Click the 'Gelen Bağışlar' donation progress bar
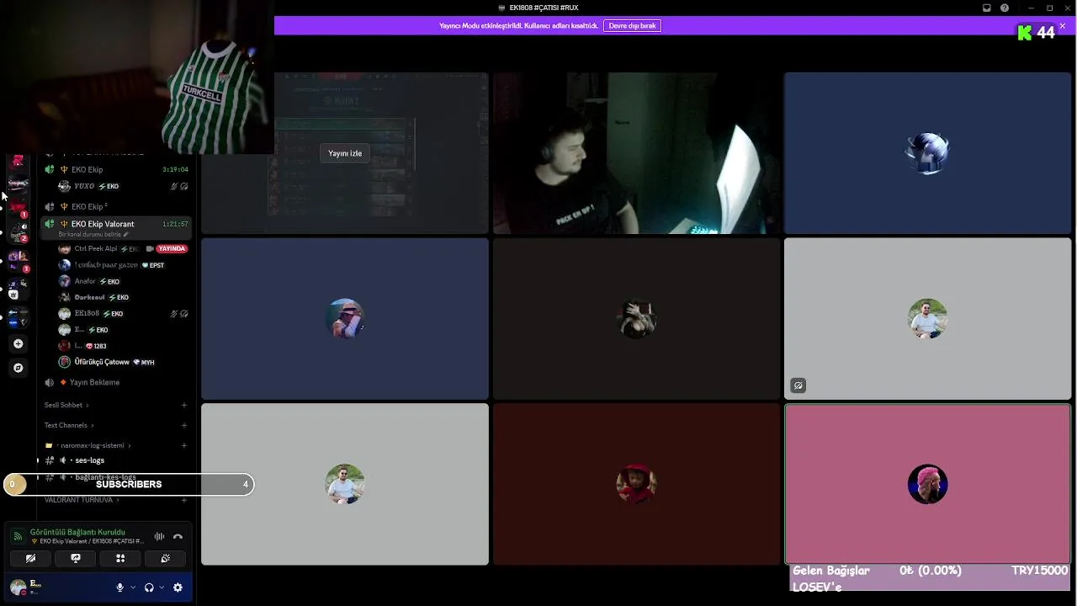Viewport: 1077px width, 606px height. (x=930, y=577)
